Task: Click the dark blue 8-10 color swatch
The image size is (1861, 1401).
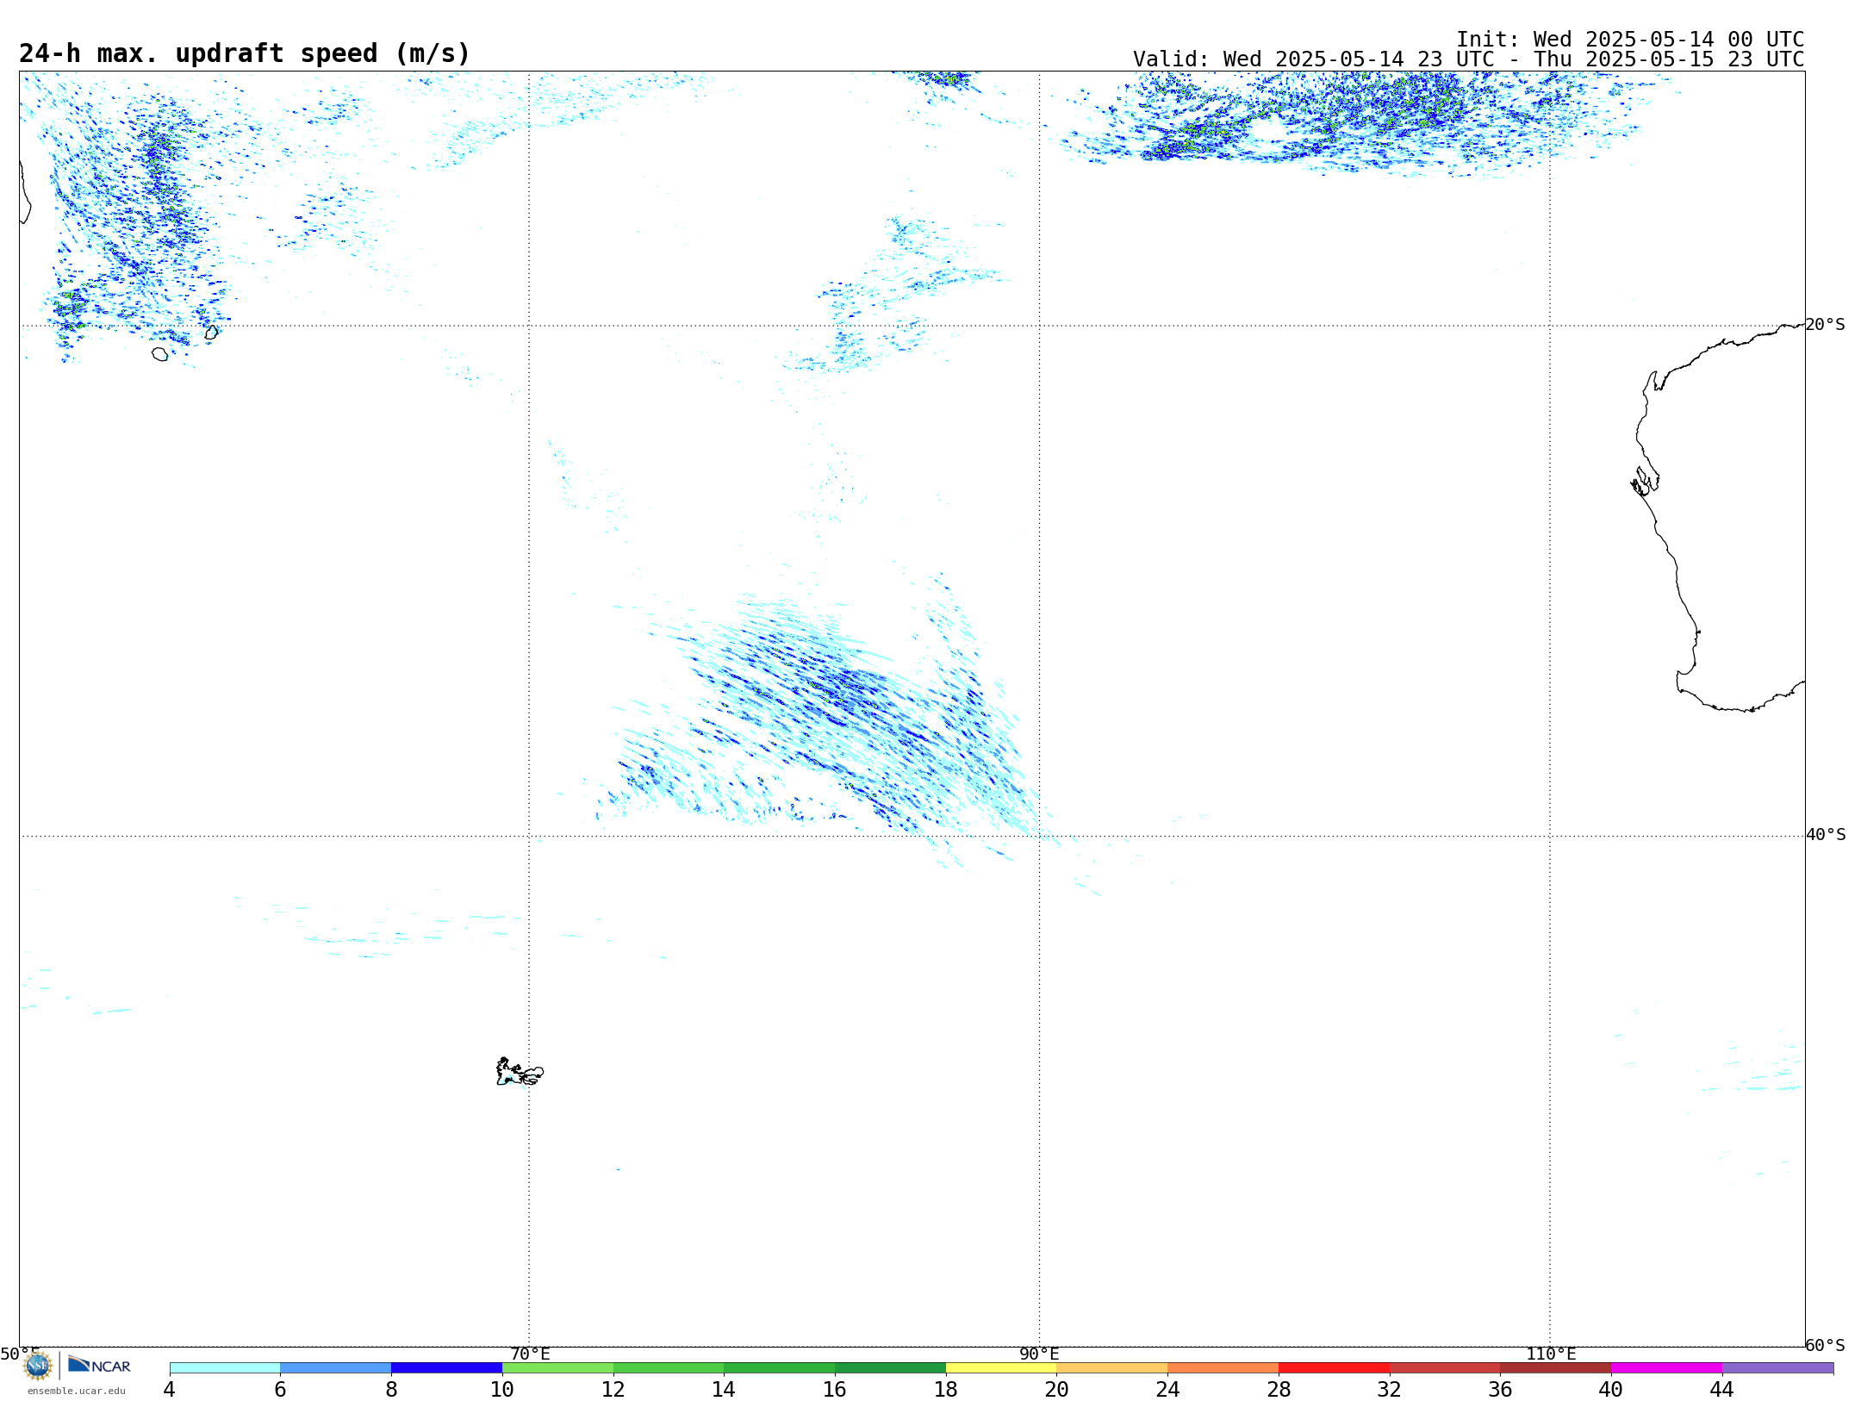Action: tap(446, 1367)
